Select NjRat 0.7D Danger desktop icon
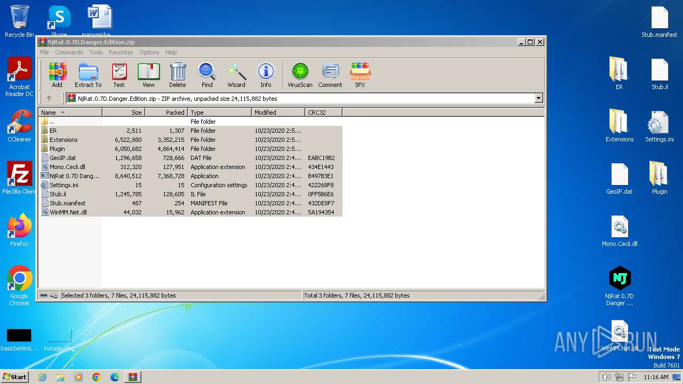The height and width of the screenshot is (384, 683). (x=619, y=286)
